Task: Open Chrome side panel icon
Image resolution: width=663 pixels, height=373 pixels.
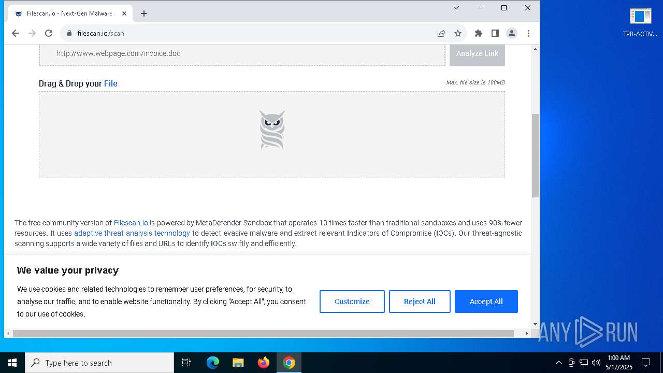Action: (495, 33)
